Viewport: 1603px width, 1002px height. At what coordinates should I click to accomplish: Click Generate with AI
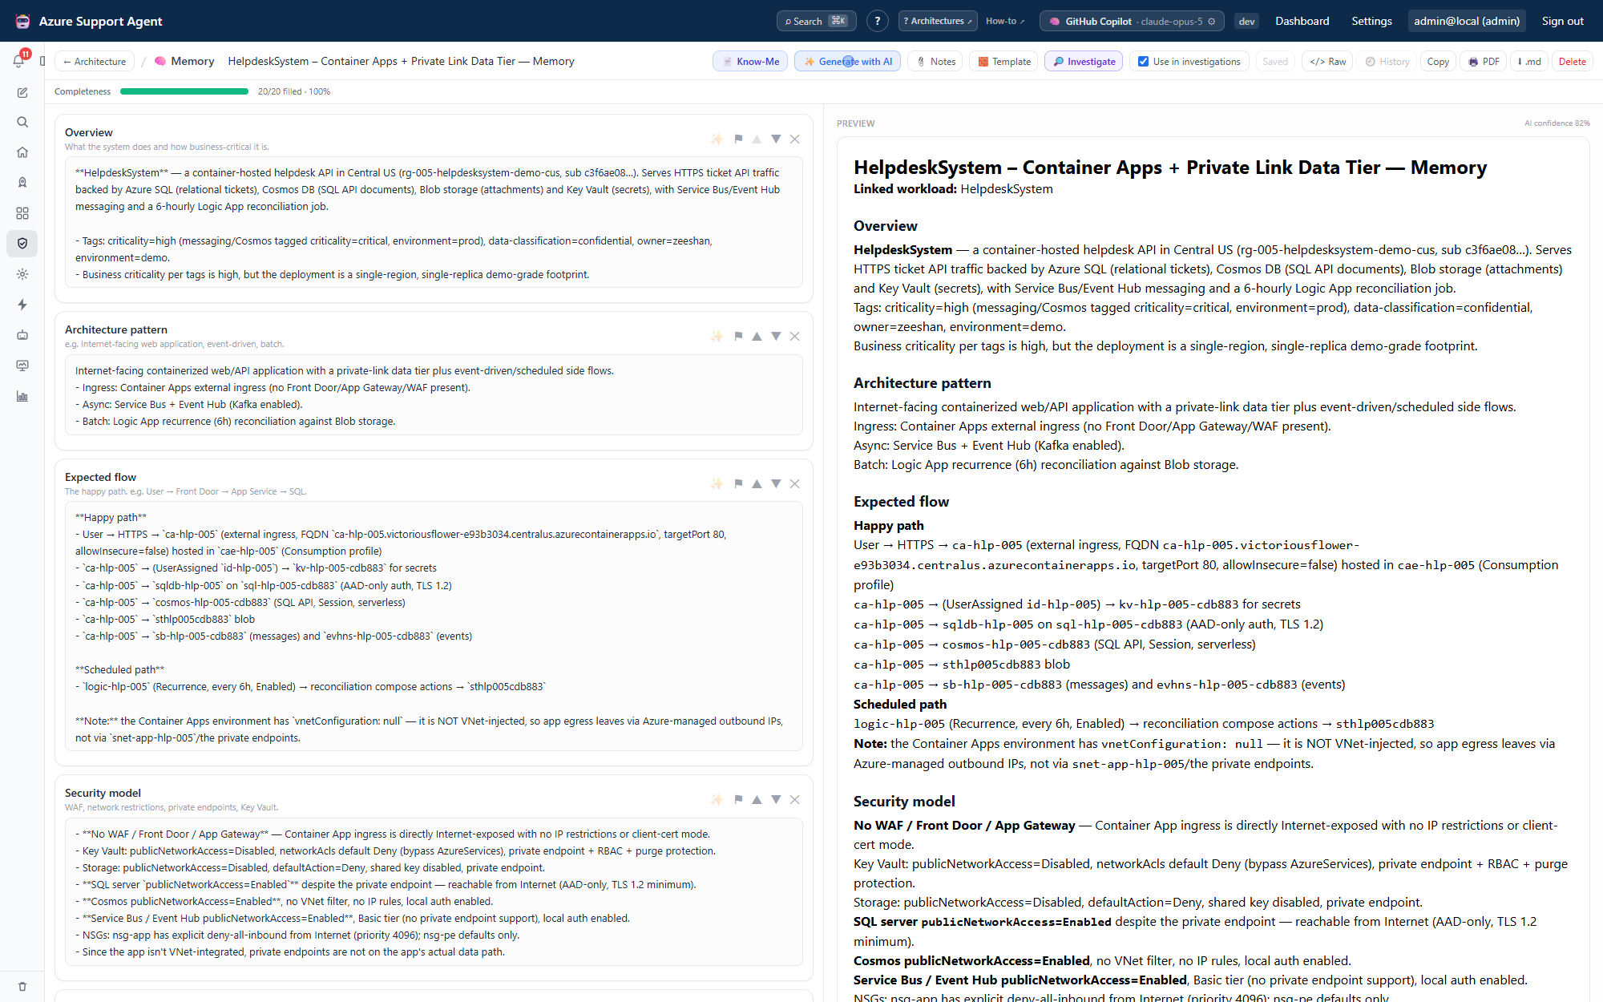[848, 62]
